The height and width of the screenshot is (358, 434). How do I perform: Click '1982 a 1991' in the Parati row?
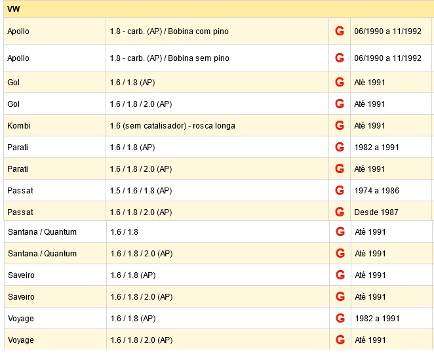coord(377,148)
